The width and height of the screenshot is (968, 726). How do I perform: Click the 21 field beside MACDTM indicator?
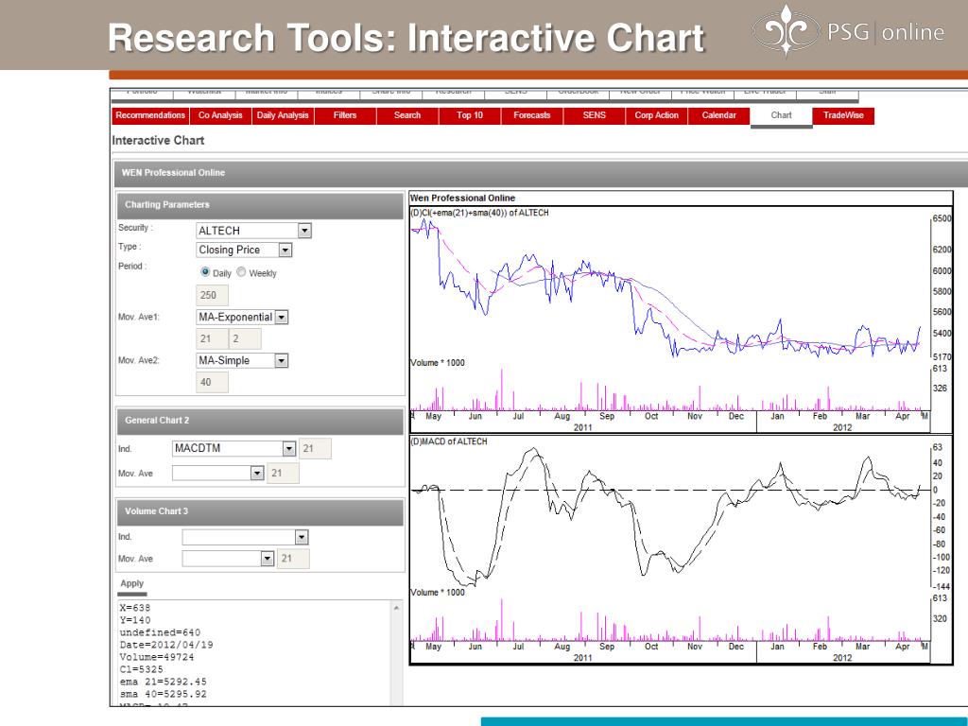click(315, 449)
